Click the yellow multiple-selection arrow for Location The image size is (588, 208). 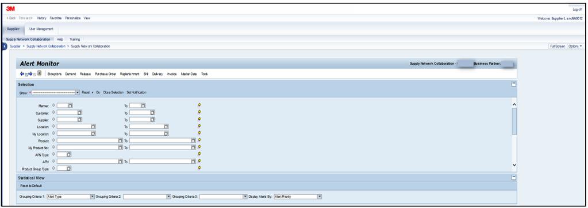(x=199, y=126)
